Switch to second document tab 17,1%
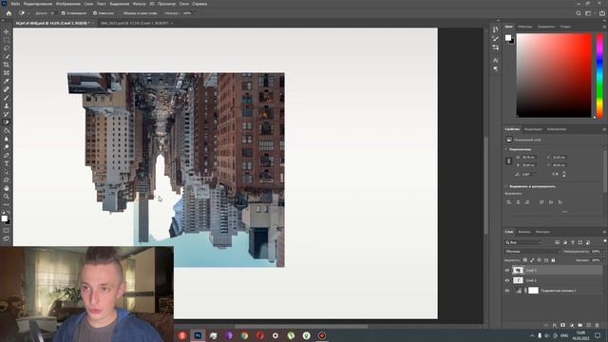608x342 pixels. point(134,23)
